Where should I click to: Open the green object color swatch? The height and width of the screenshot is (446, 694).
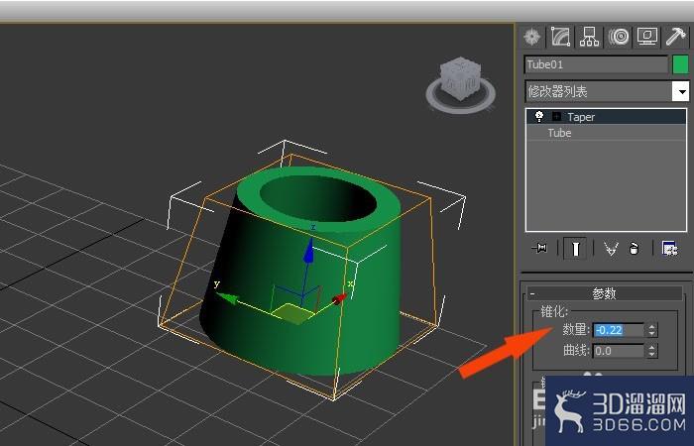pyautogui.click(x=680, y=64)
